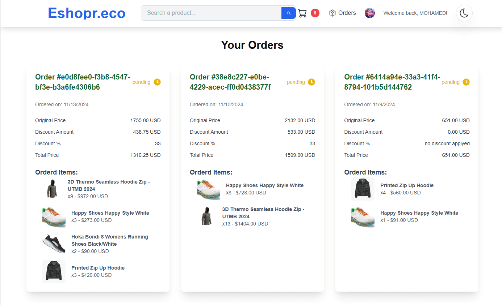This screenshot has height=305, width=502.
Task: Toggle the pending status on the middle order
Action: pos(296,82)
